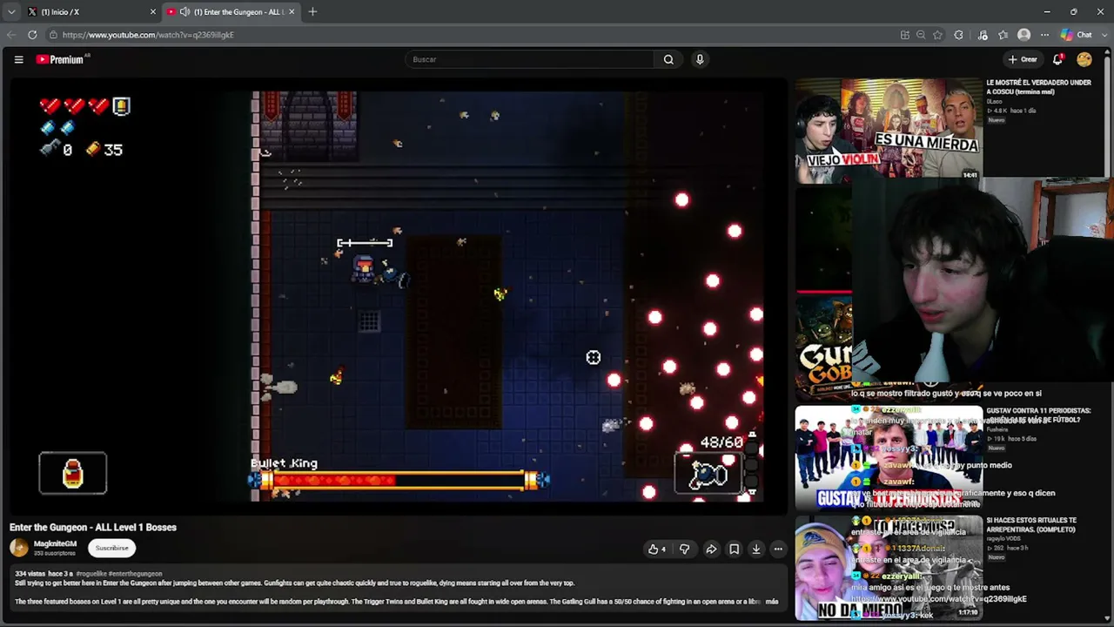Select the Enter the Gungeon YouTube tab
This screenshot has width=1114, height=627.
231,11
